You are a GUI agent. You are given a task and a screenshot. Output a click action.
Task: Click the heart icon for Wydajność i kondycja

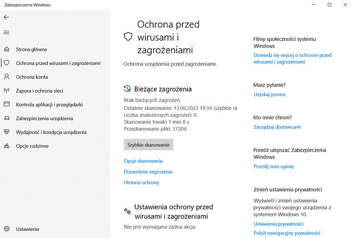pyautogui.click(x=7, y=132)
